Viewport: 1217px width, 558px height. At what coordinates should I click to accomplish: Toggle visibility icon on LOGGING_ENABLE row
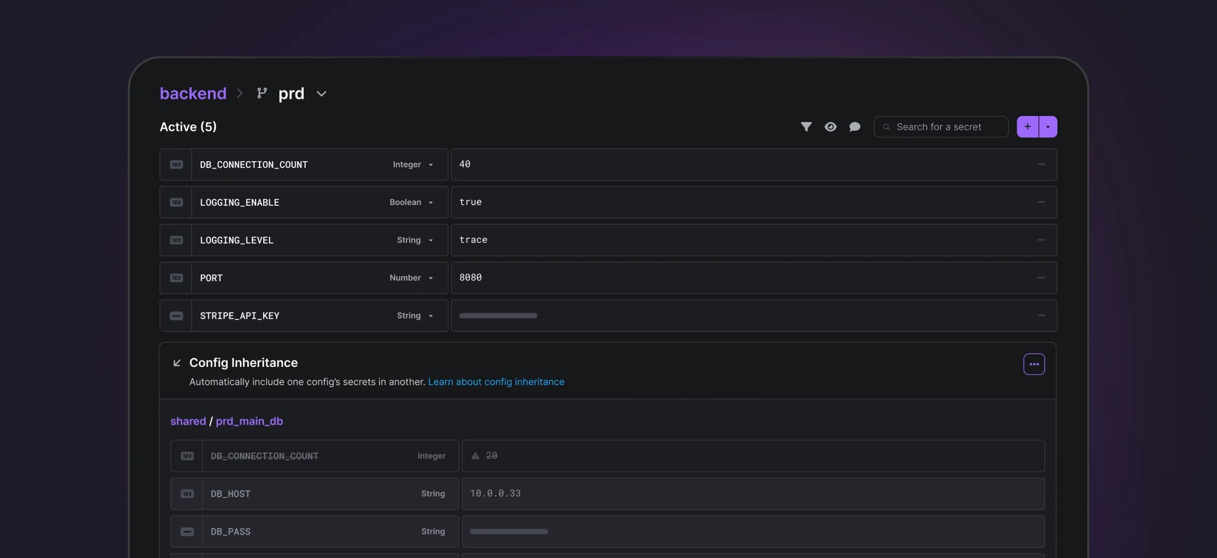click(x=176, y=202)
